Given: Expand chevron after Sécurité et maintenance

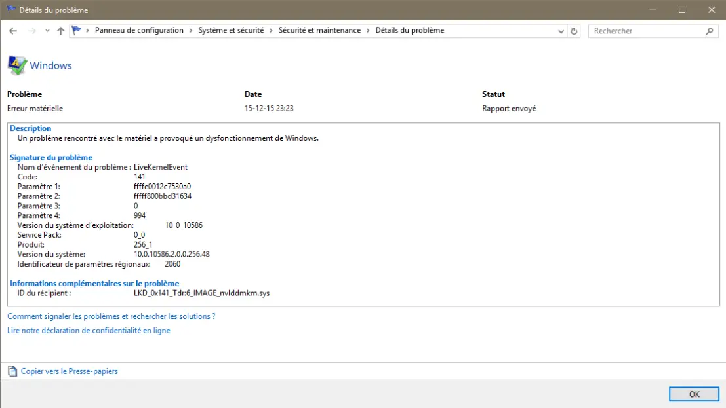Looking at the screenshot, I should (x=368, y=31).
